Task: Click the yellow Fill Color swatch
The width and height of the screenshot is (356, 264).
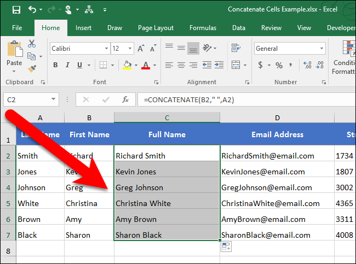Action: point(127,66)
